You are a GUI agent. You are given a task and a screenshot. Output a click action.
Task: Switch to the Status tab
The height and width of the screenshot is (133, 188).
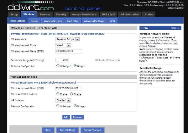(x=149, y=14)
